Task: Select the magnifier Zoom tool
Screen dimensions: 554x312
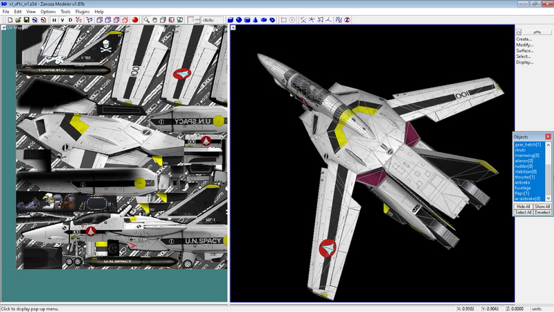Action: coord(146,20)
